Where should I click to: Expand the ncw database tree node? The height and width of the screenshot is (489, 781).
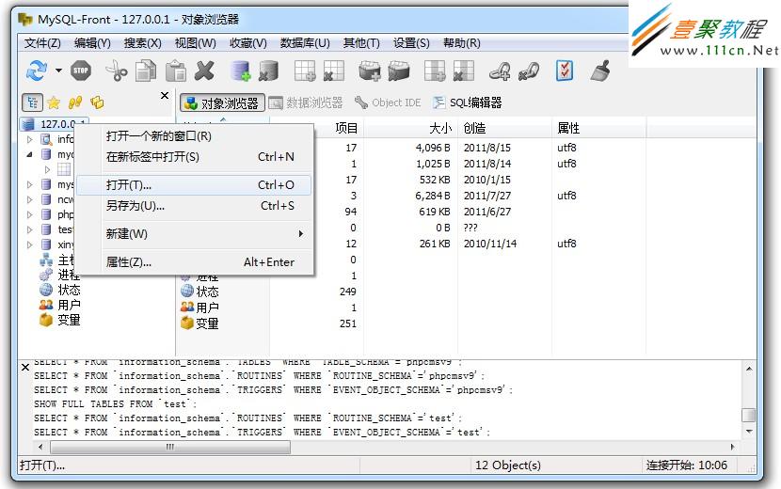[x=29, y=199]
